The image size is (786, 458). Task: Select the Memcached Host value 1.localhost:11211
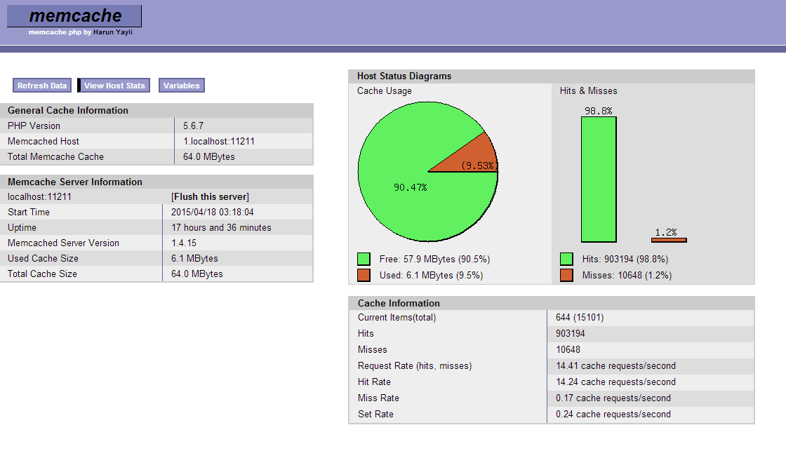218,142
